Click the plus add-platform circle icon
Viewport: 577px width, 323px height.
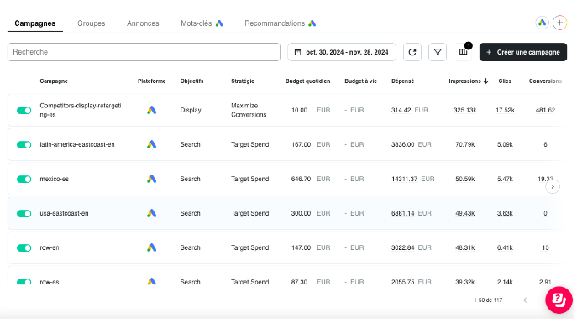tap(559, 23)
